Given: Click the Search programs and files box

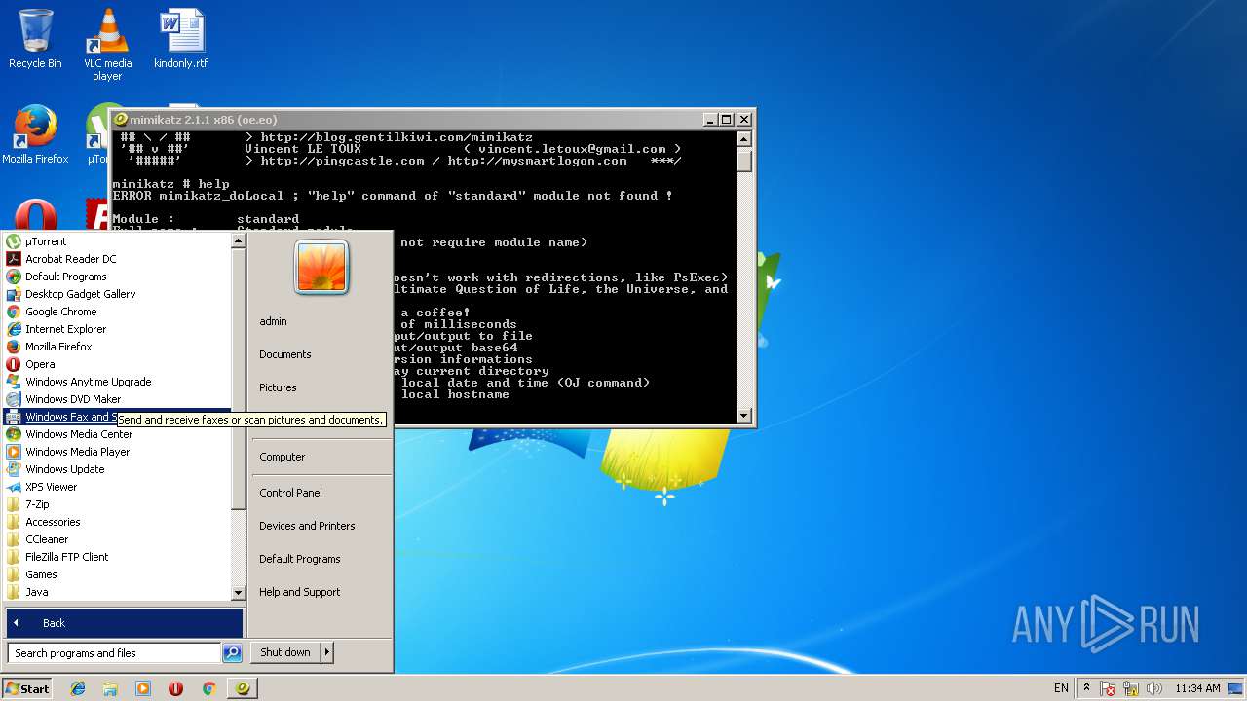Looking at the screenshot, I should tap(114, 653).
